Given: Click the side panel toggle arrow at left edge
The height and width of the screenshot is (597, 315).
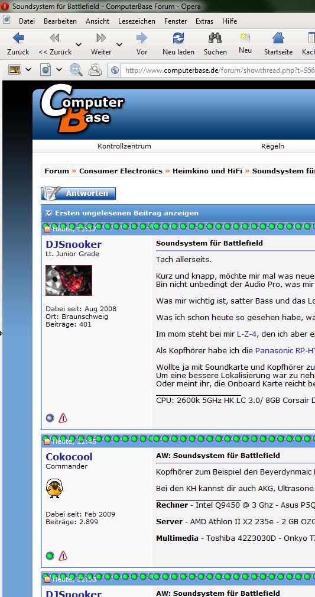Looking at the screenshot, I should [2, 334].
